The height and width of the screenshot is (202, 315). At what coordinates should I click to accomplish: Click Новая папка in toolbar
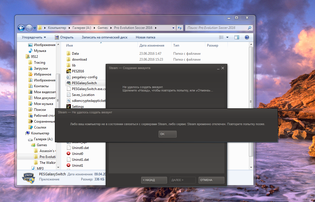click(x=145, y=37)
